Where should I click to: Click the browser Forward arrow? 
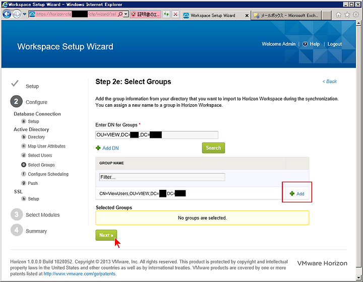[x=17, y=14]
